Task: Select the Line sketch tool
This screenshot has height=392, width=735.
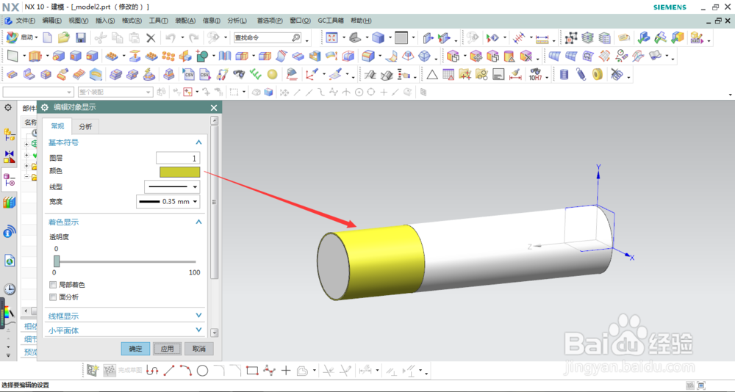Action: coord(169,371)
